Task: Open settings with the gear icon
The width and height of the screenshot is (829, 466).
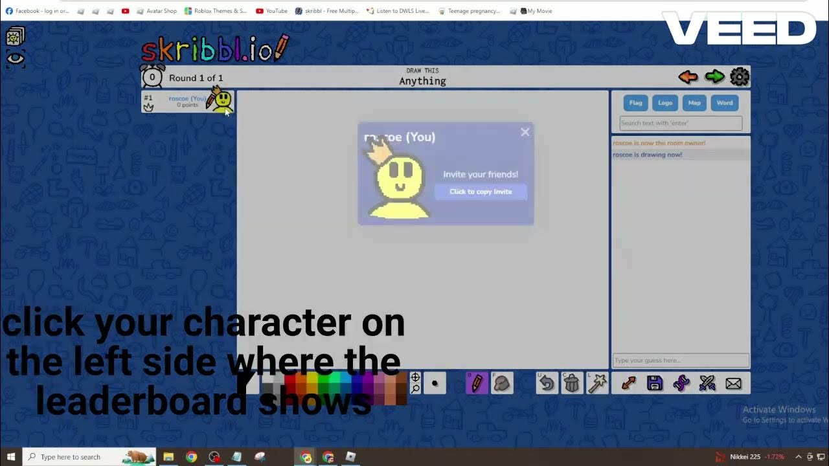Action: tap(740, 77)
